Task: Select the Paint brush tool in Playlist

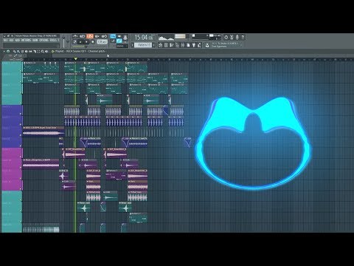Action: click(18, 51)
